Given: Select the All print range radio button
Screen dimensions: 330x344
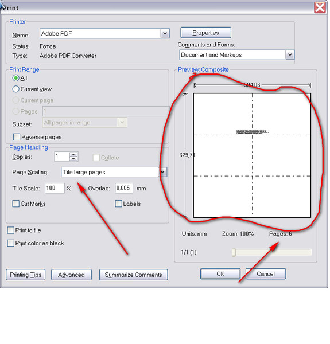Looking at the screenshot, I should pyautogui.click(x=16, y=78).
